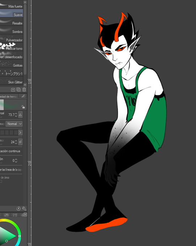Image resolution: width=196 pixels, height=246 pixels.
Task: Open the Normal blending mode dropdown
Action: tap(14, 124)
